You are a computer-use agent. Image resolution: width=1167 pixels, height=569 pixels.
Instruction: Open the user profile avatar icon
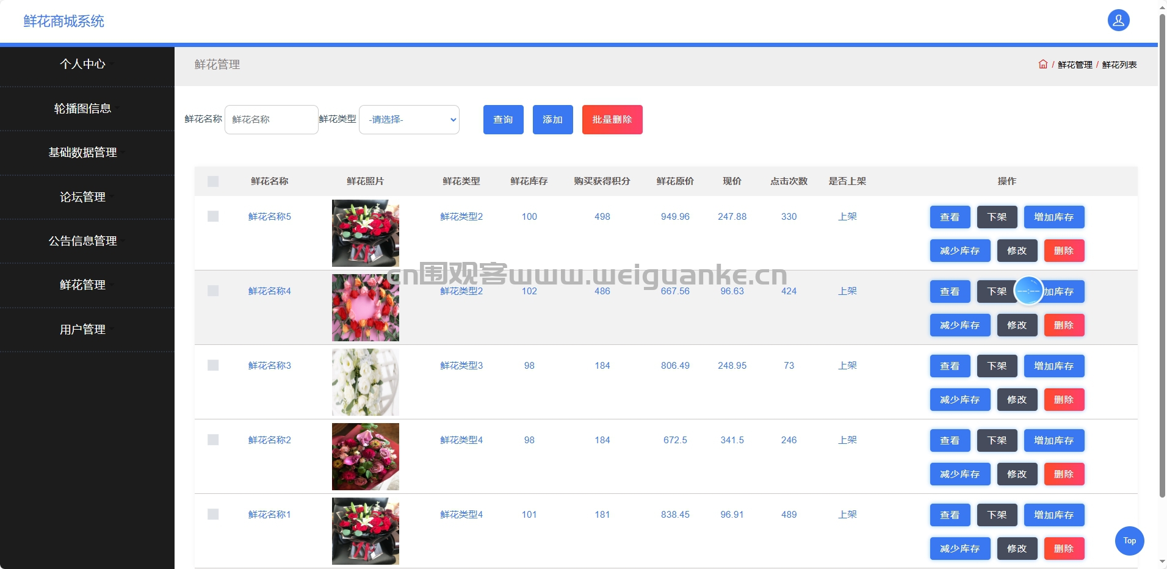pos(1118,20)
